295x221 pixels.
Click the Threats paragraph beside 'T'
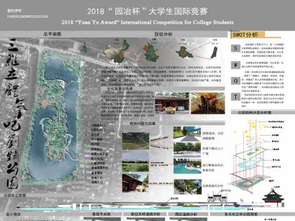[263, 100]
